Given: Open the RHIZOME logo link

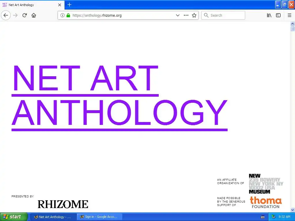Looking at the screenshot, I should point(63,204).
